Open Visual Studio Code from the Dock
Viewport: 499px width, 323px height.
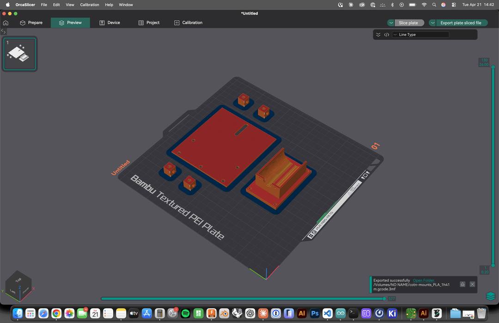coord(328,313)
